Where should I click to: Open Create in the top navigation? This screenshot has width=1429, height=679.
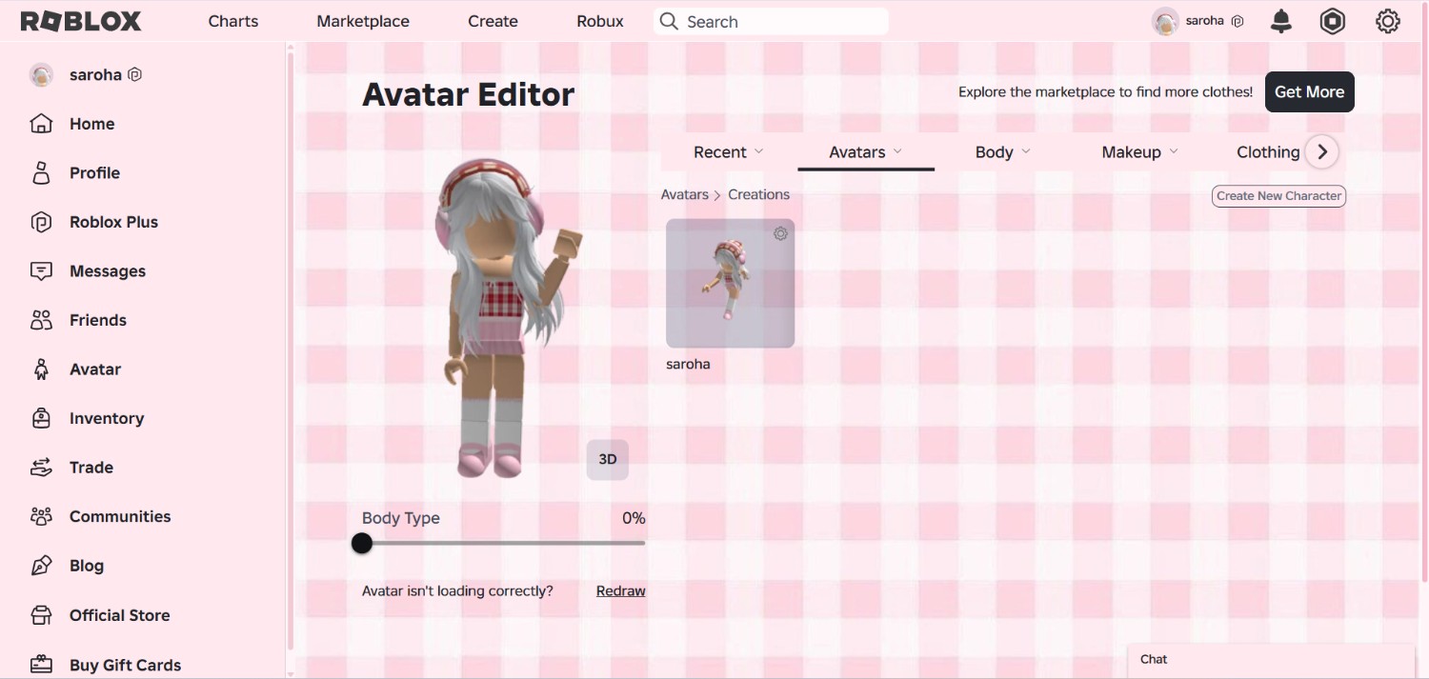(493, 21)
